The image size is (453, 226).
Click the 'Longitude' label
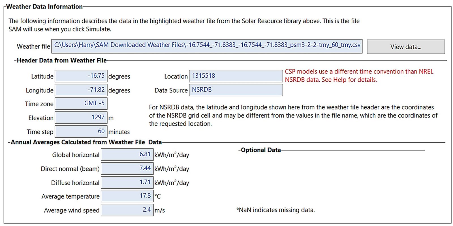click(x=40, y=90)
